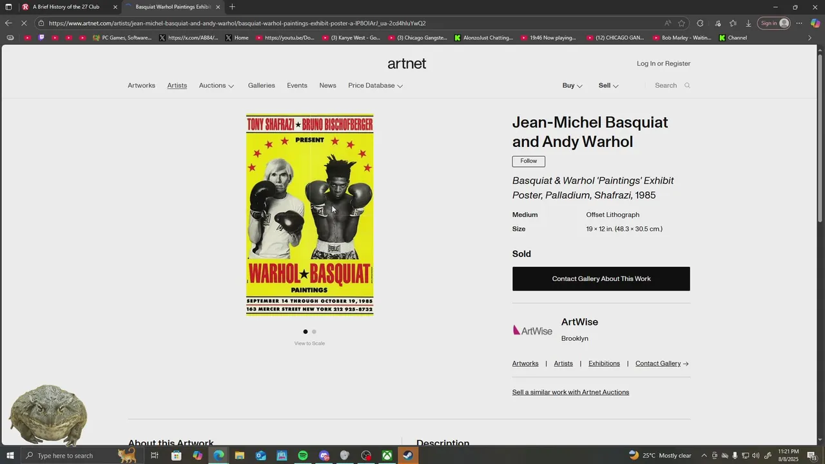Open Spotify from the taskbar

(x=303, y=456)
